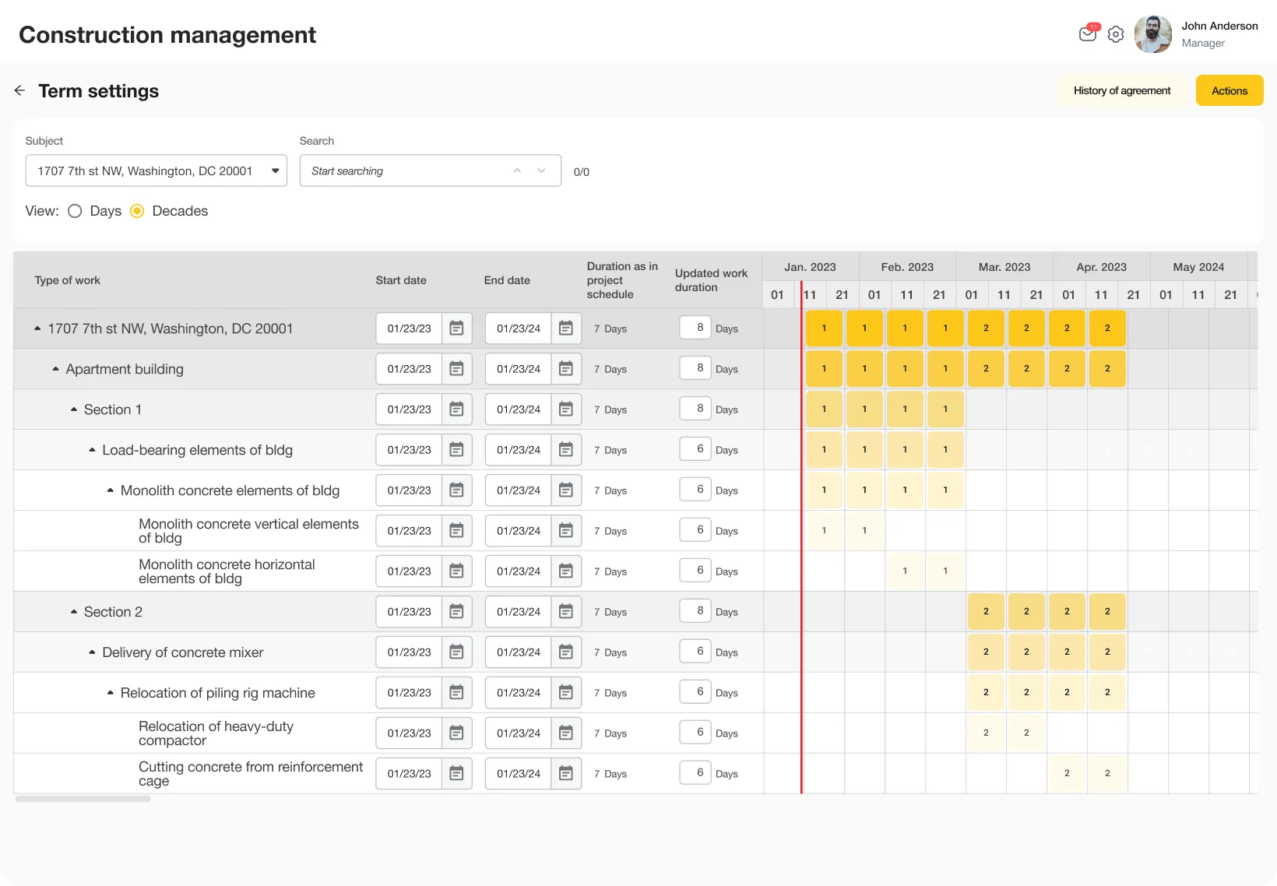This screenshot has height=886, width=1277.
Task: Jump to previous search result arrow
Action: pyautogui.click(x=517, y=171)
